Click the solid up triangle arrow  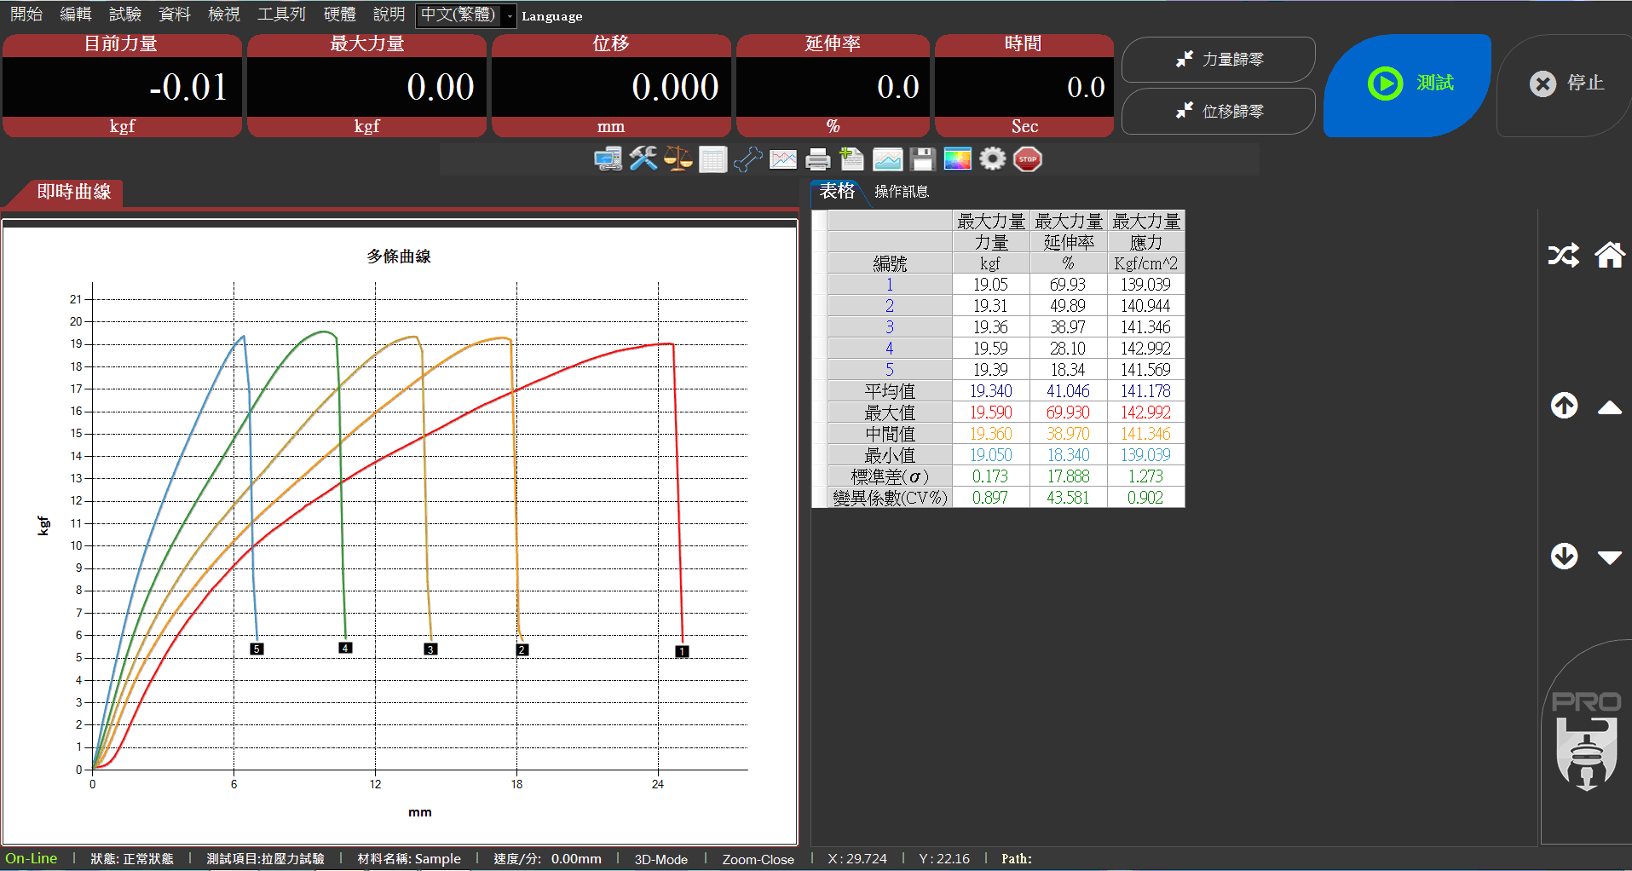[x=1609, y=407]
